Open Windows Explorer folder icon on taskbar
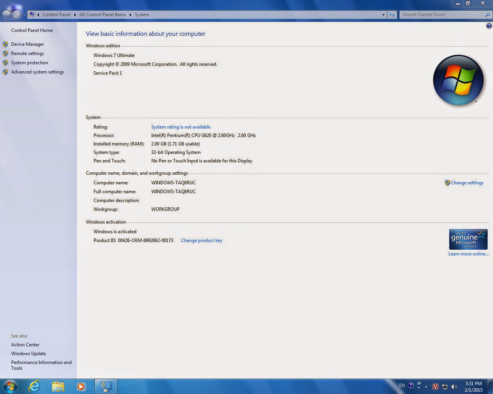Image resolution: width=493 pixels, height=394 pixels. click(x=58, y=386)
